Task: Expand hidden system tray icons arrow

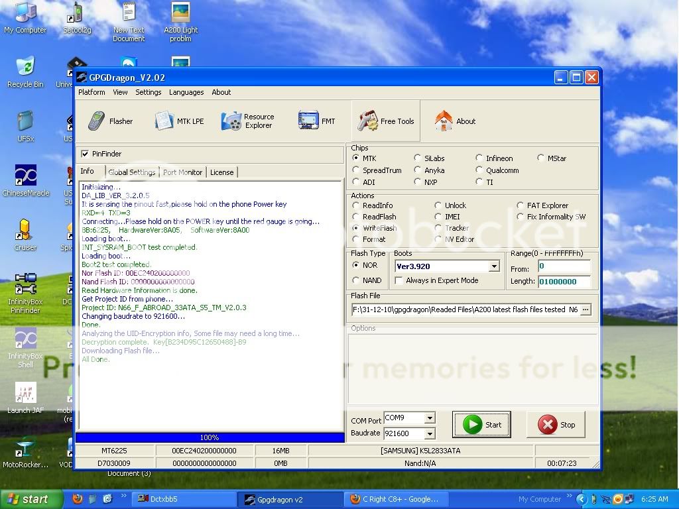Action: tap(581, 499)
